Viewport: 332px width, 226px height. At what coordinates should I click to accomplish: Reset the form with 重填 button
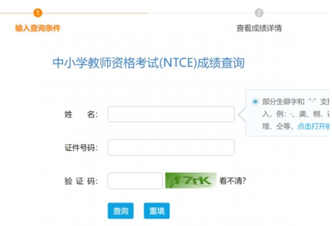coord(157,211)
